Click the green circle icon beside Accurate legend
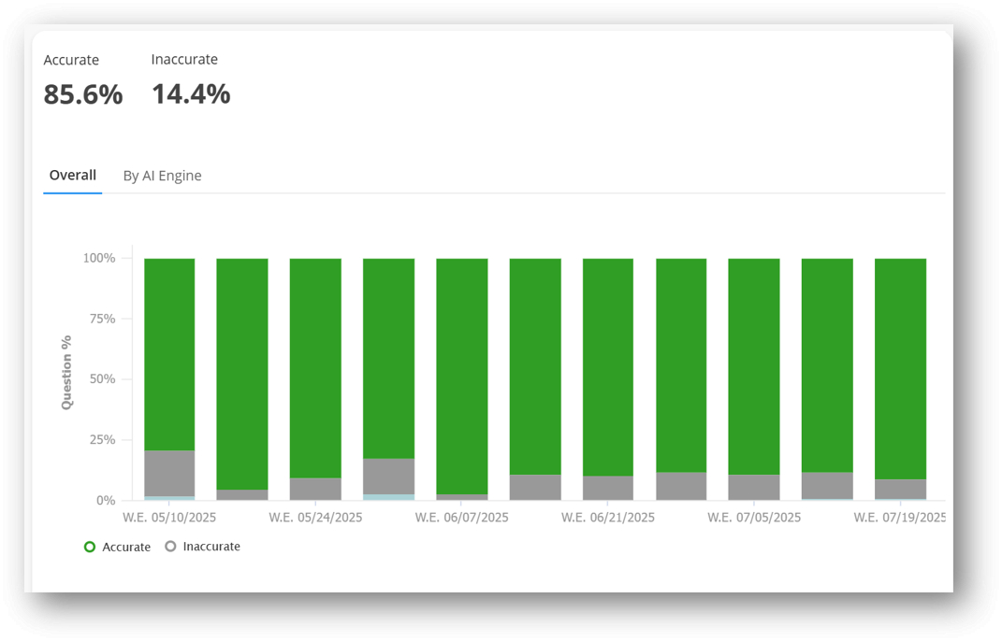 90,547
